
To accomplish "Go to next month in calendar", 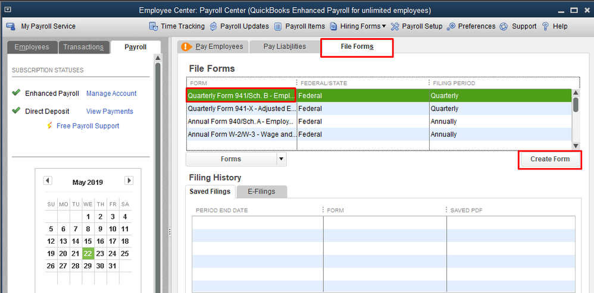I will (x=129, y=180).
